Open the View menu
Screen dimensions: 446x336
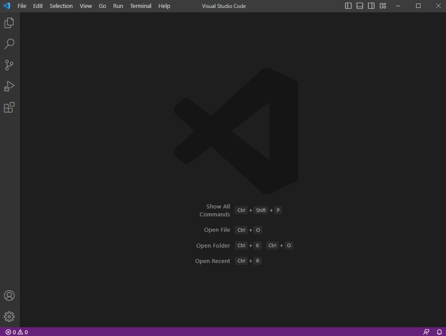click(x=86, y=6)
